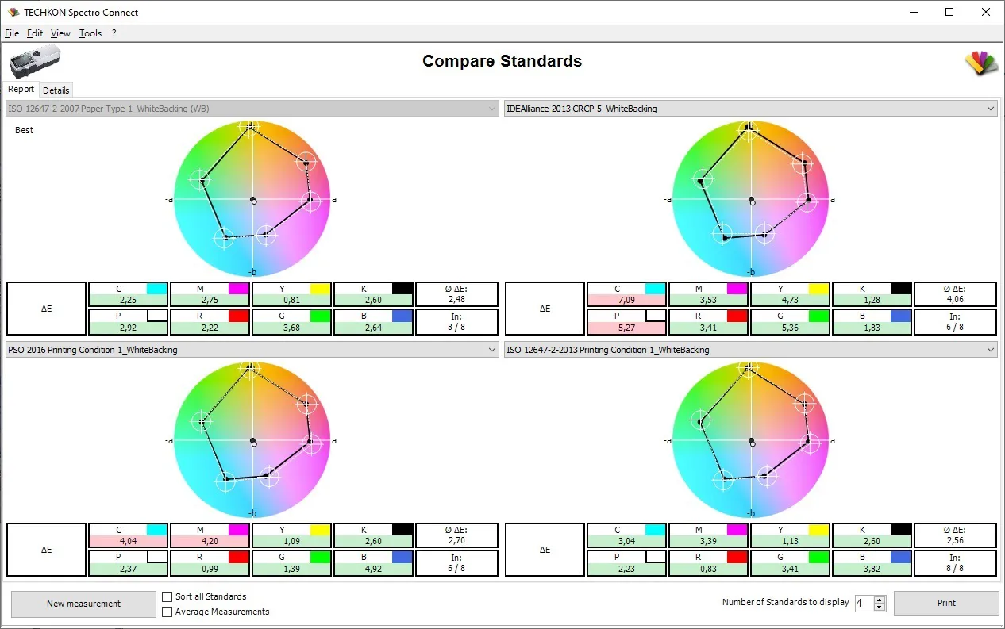Click the New measurement button
Image resolution: width=1005 pixels, height=629 pixels.
83,604
